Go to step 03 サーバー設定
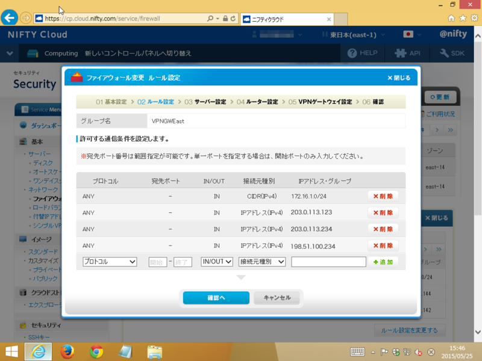 (205, 102)
